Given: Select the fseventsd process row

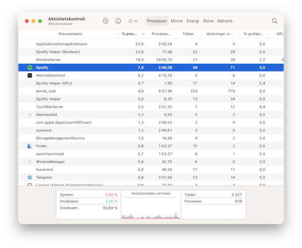Looking at the screenshot, I should pyautogui.click(x=151, y=170).
